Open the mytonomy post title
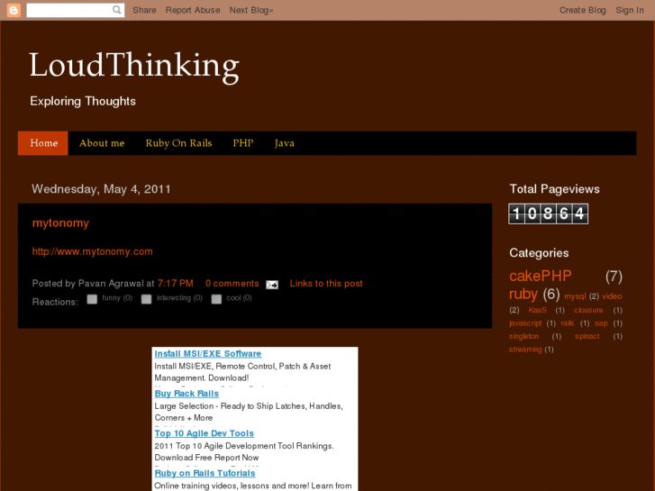This screenshot has width=655, height=491. [60, 223]
